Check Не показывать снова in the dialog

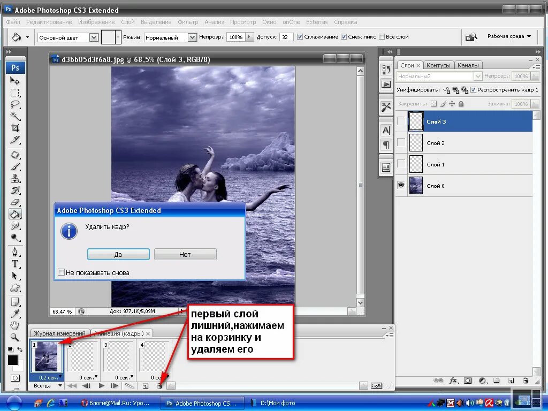(x=61, y=272)
